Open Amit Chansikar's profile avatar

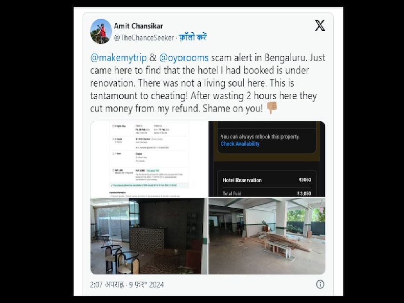click(101, 31)
